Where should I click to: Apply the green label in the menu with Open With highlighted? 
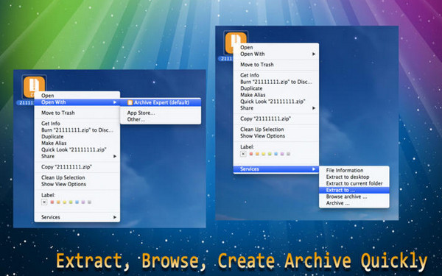[x=71, y=202]
